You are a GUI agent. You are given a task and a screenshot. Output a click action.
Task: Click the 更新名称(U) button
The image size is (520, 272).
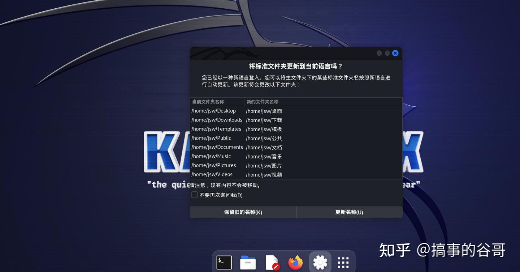point(349,212)
